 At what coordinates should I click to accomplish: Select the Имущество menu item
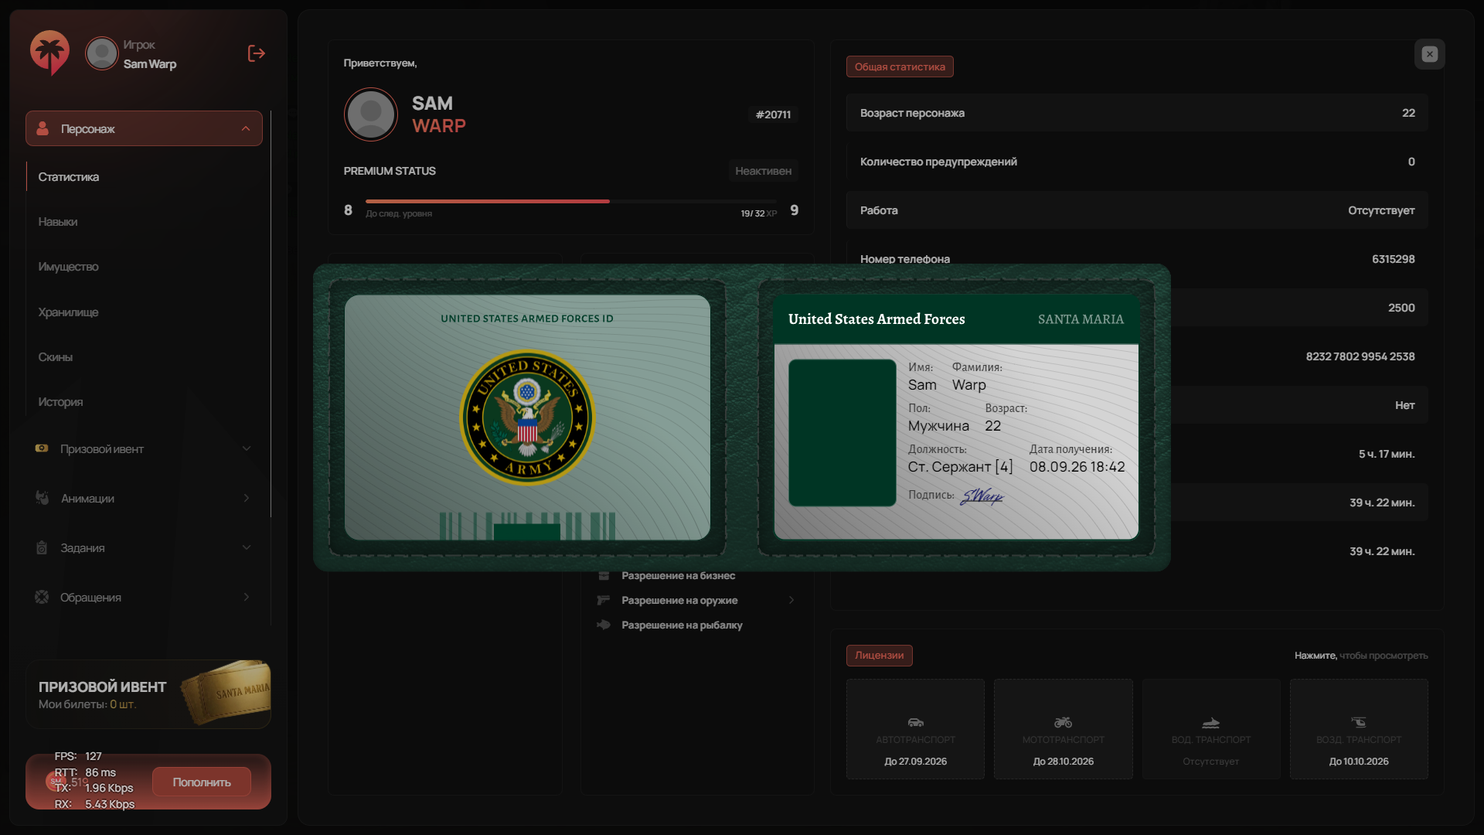coord(68,267)
